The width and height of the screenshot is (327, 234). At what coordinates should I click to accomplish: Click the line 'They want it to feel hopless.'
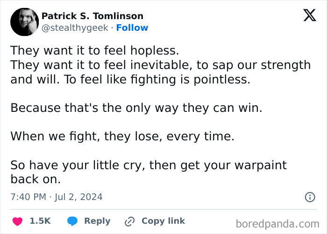click(95, 51)
